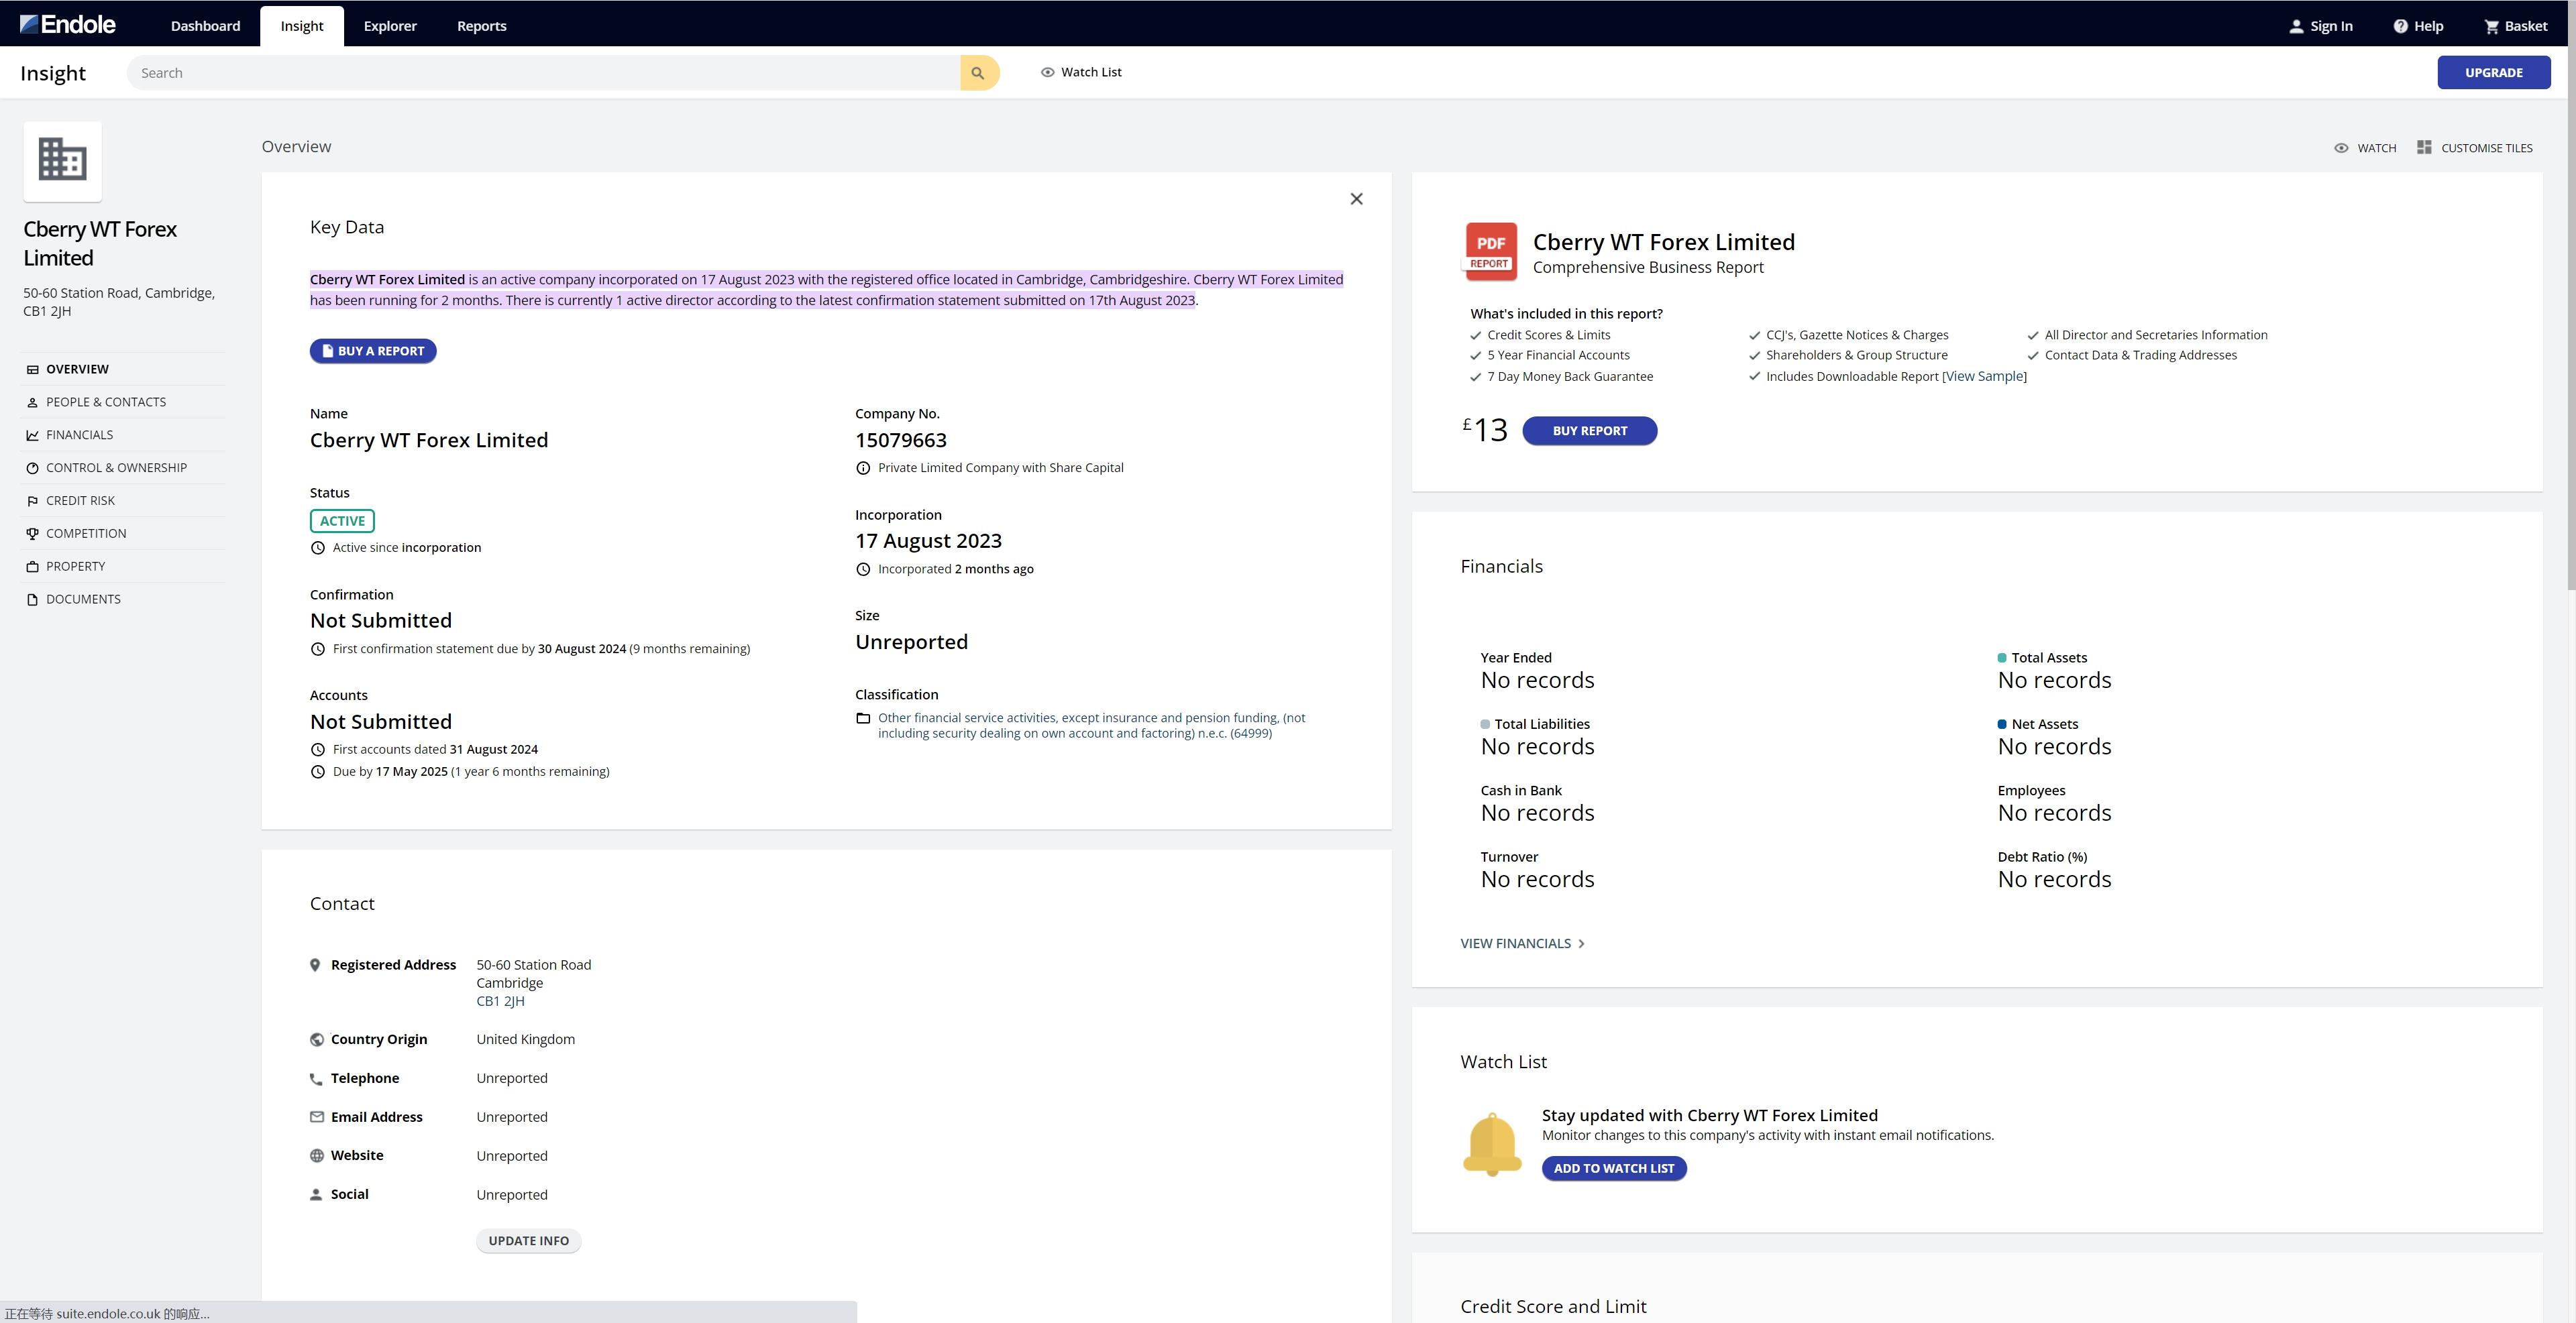Switch to the Insight tab
This screenshot has height=1323, width=2576.
pos(302,26)
